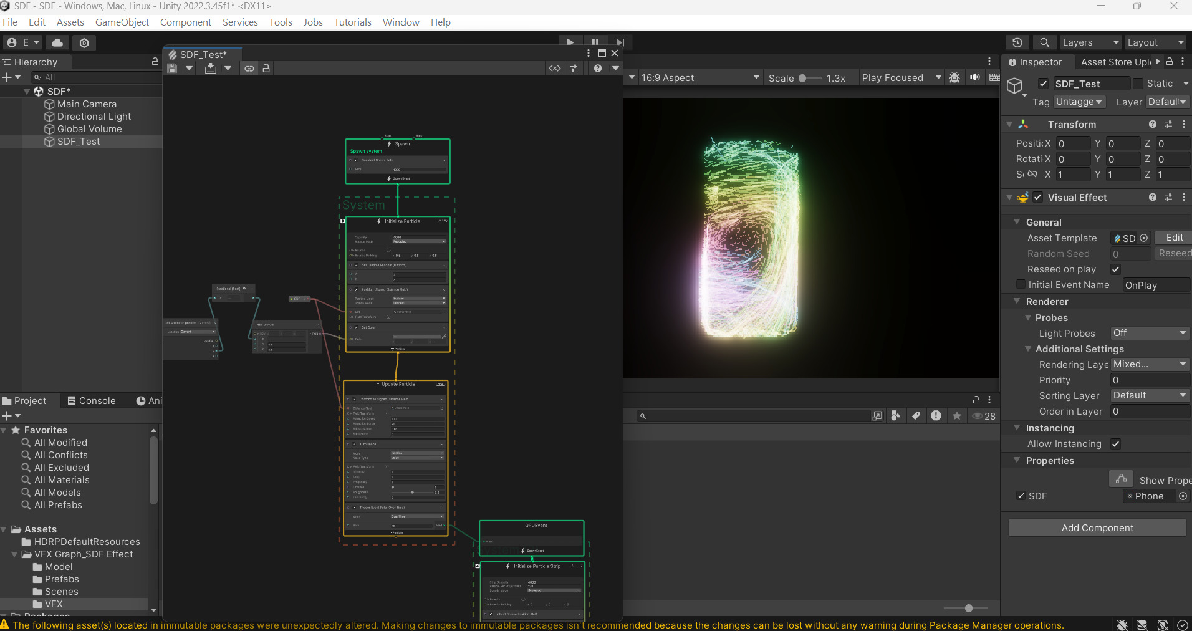Click the Step frame button

[x=620, y=42]
